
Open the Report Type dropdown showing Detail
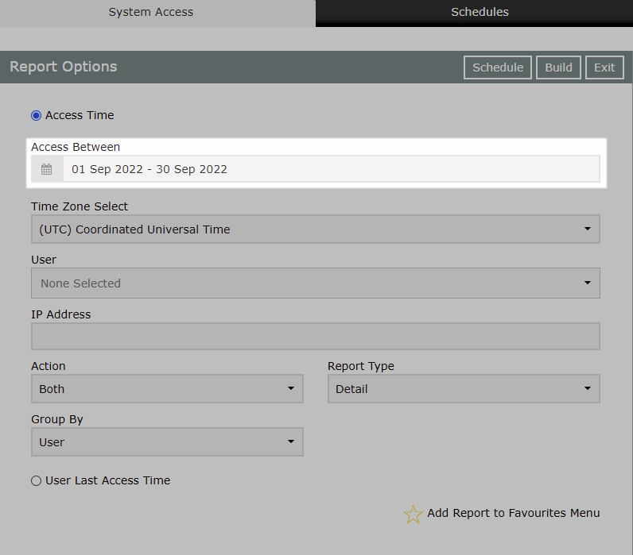(464, 388)
